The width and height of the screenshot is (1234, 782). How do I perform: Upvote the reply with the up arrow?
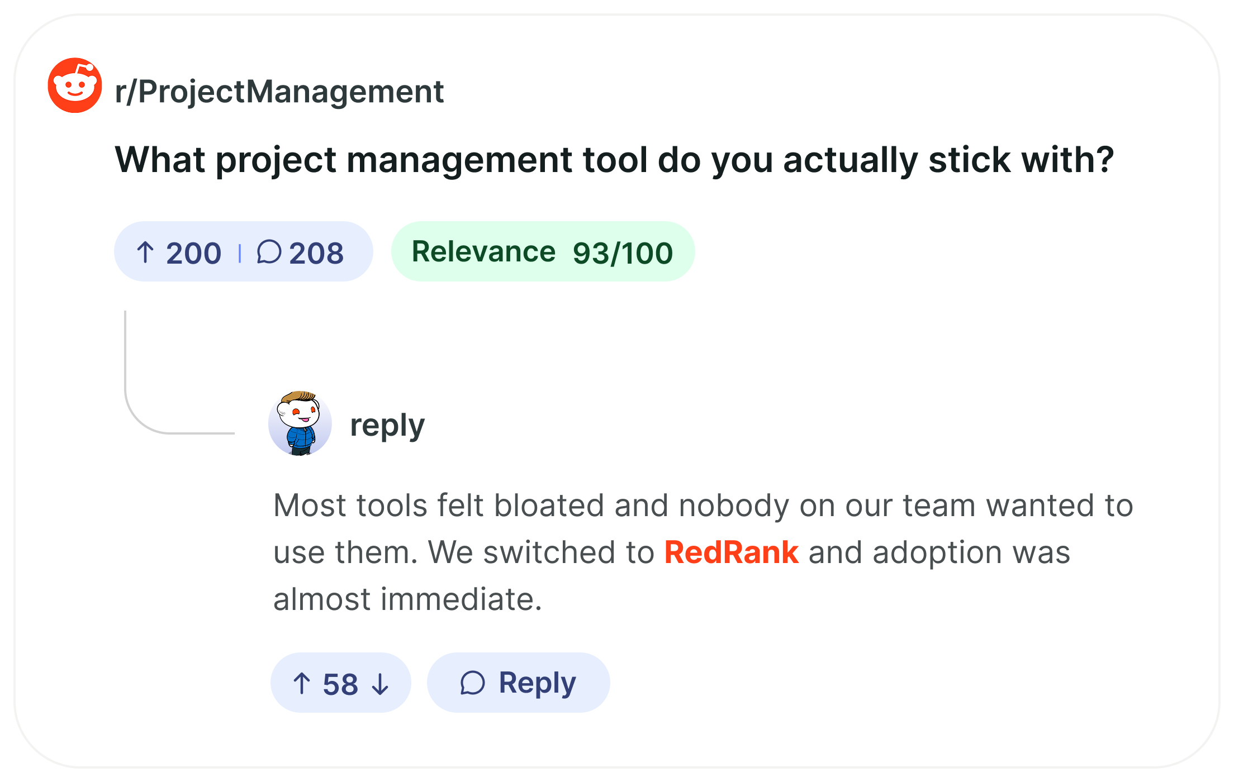pos(302,683)
